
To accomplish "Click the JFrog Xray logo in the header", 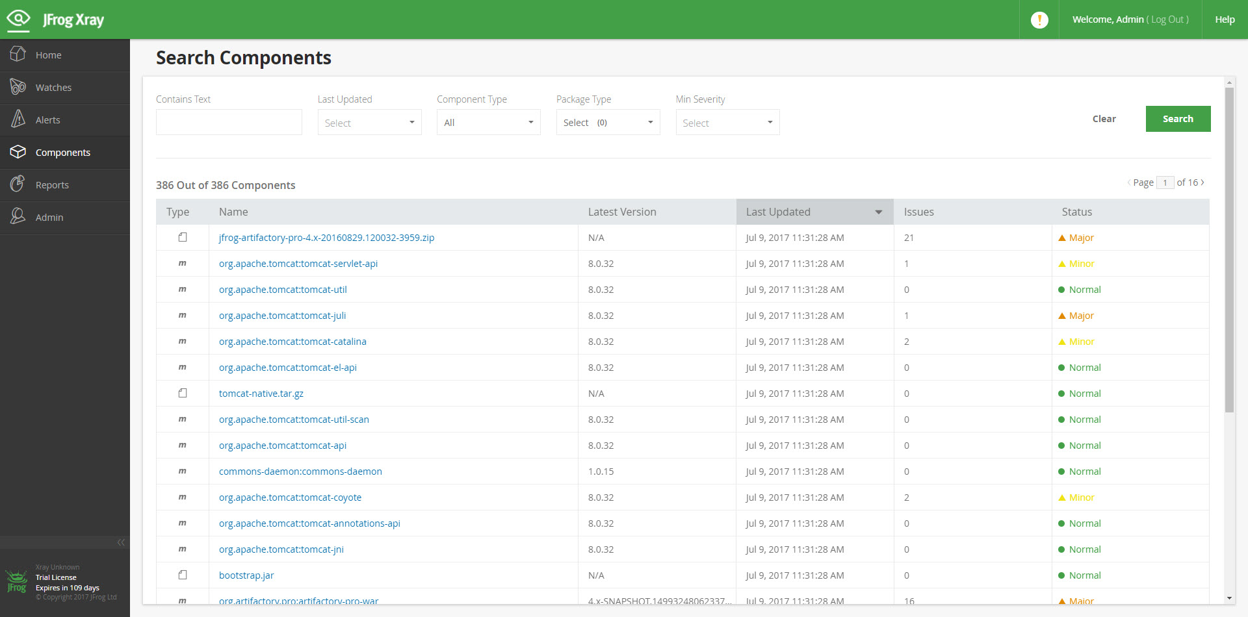I will coord(55,19).
